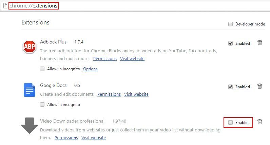Visit the Google Docs website

click(x=136, y=94)
